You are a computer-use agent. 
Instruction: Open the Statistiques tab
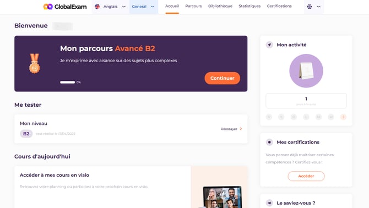(249, 6)
